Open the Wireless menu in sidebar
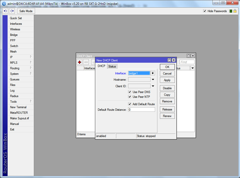The width and height of the screenshot is (240, 178). [15, 29]
